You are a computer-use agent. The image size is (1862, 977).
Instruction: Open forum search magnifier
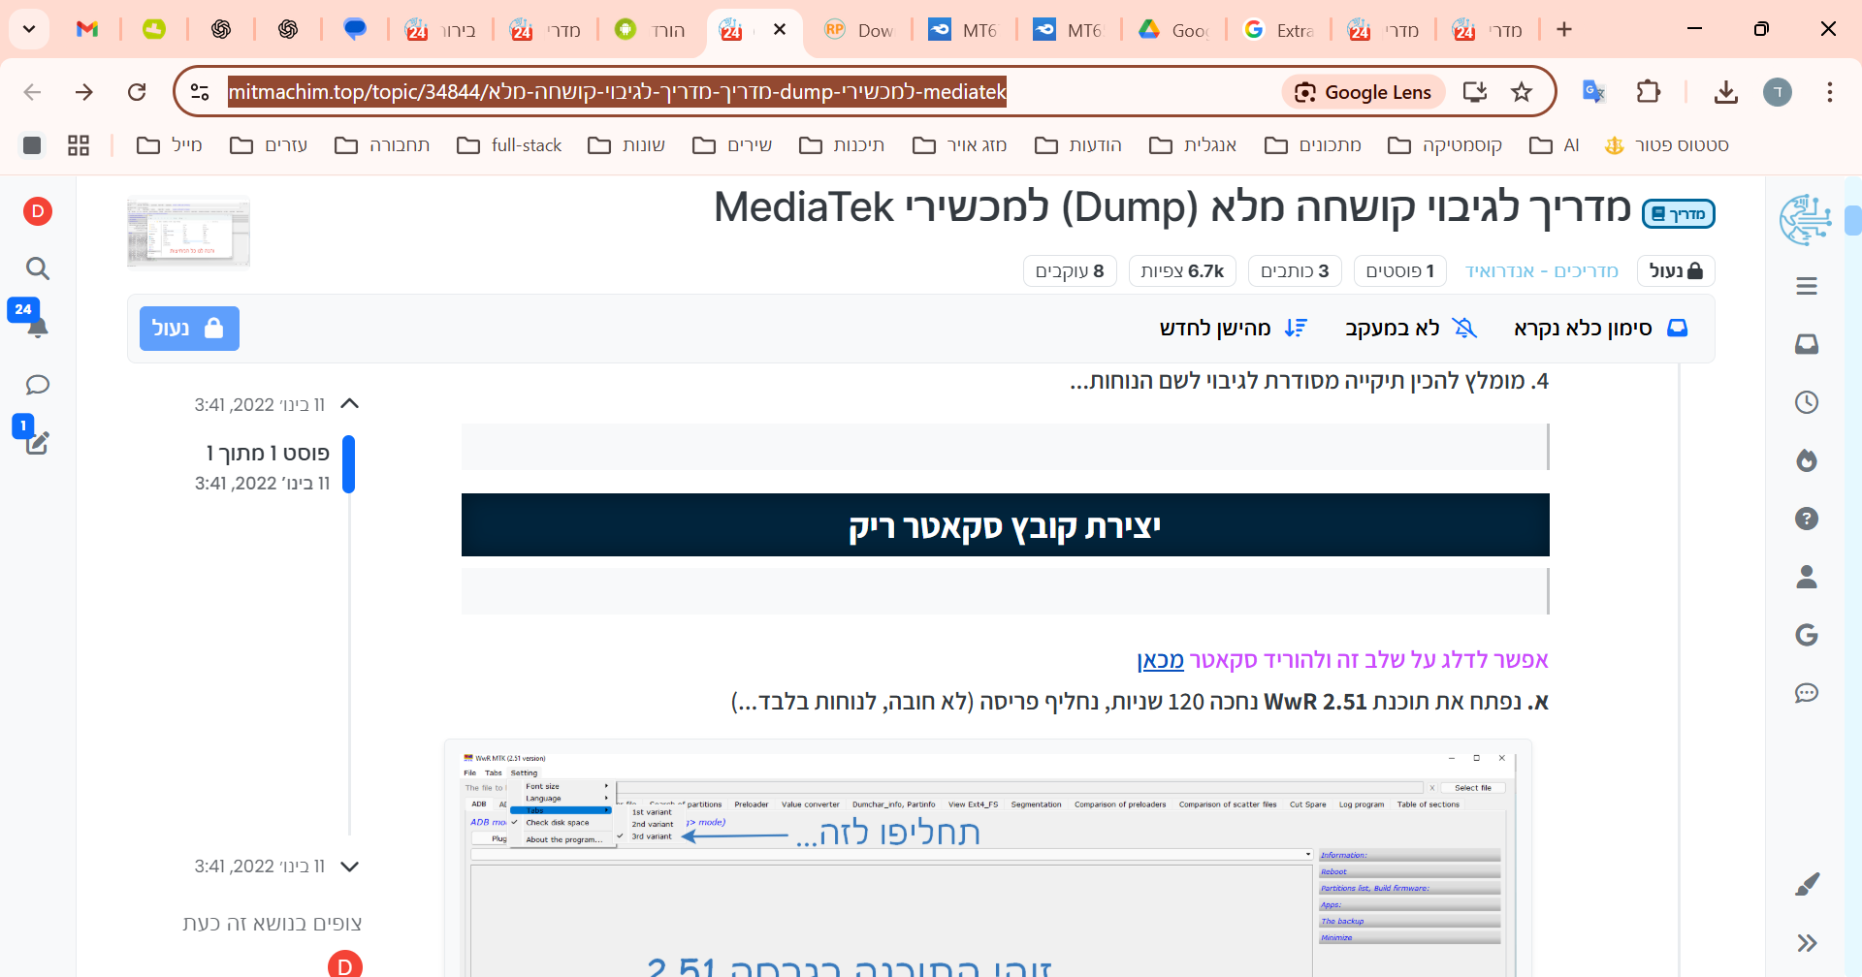[x=38, y=268]
